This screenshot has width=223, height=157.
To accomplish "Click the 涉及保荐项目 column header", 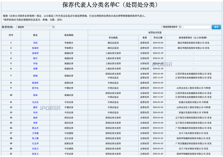I will tap(193, 38).
